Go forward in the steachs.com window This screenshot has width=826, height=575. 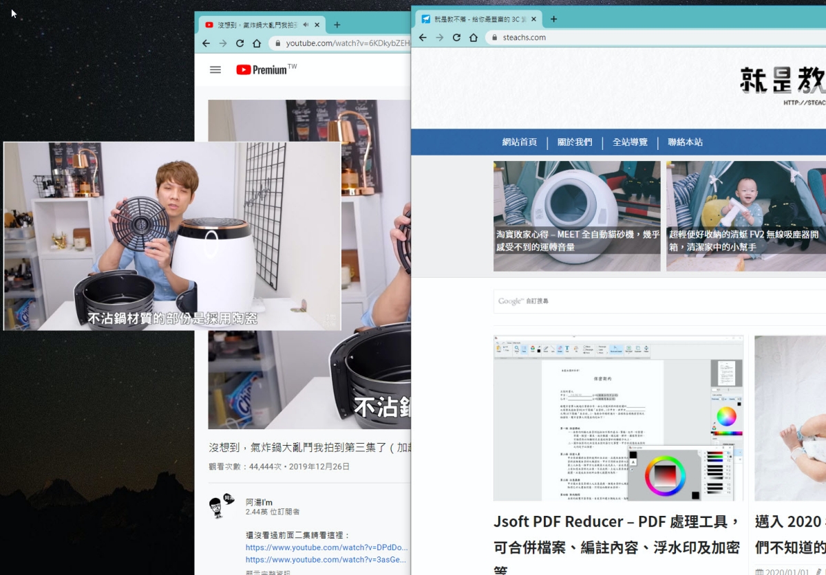click(x=439, y=38)
